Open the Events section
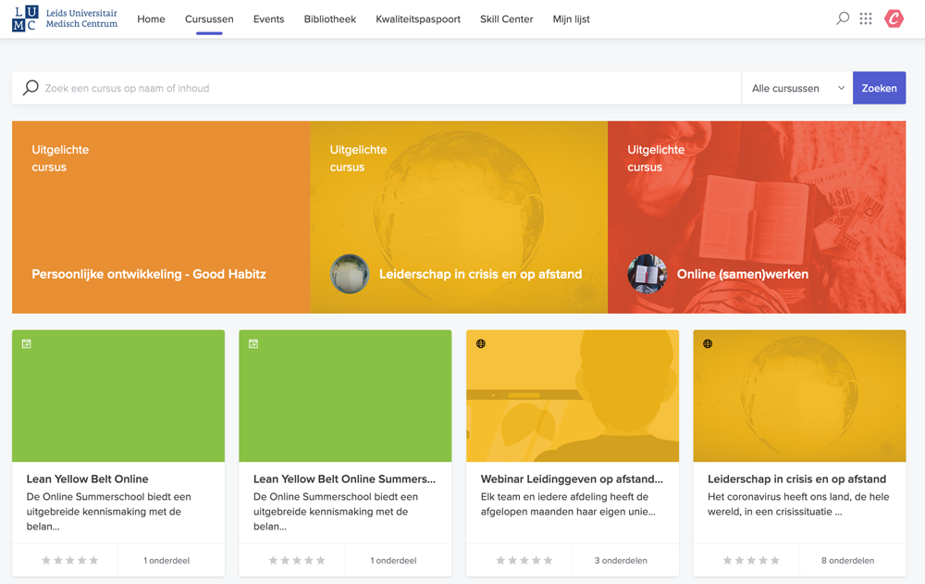 268,19
